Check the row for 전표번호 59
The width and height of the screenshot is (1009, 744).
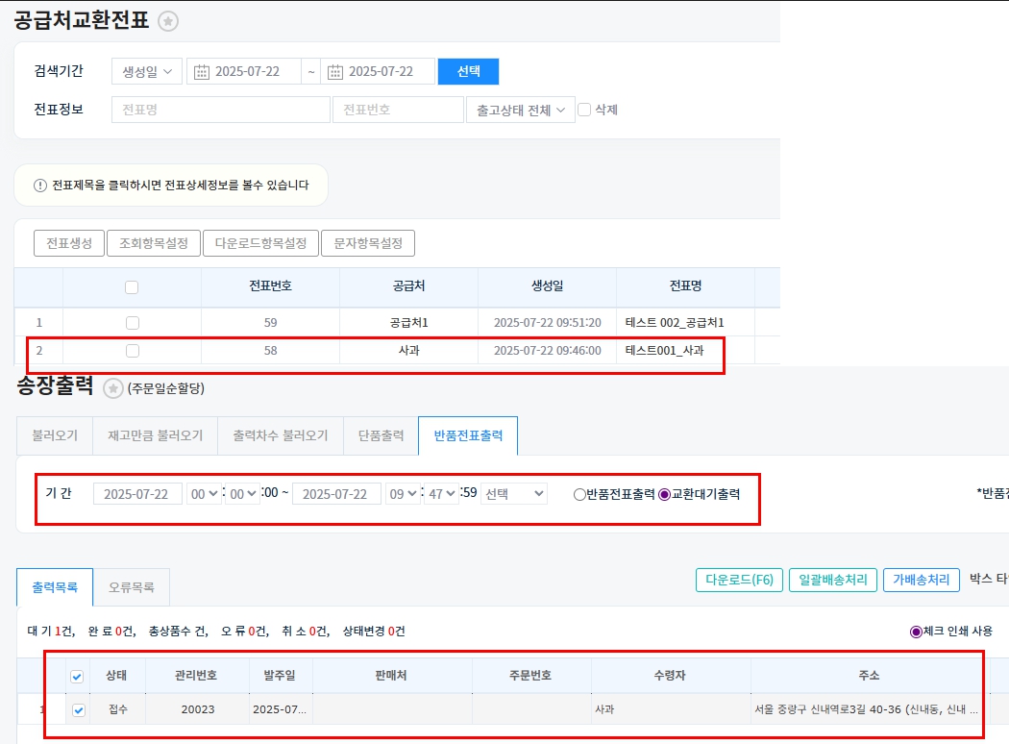tap(133, 323)
